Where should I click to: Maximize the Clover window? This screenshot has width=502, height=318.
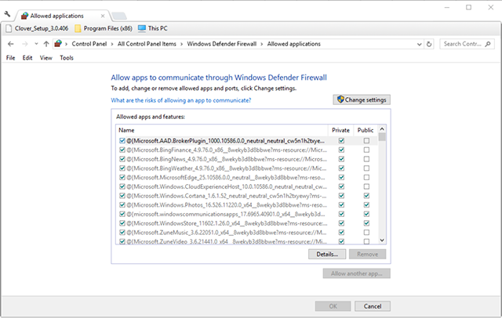[x=469, y=7]
